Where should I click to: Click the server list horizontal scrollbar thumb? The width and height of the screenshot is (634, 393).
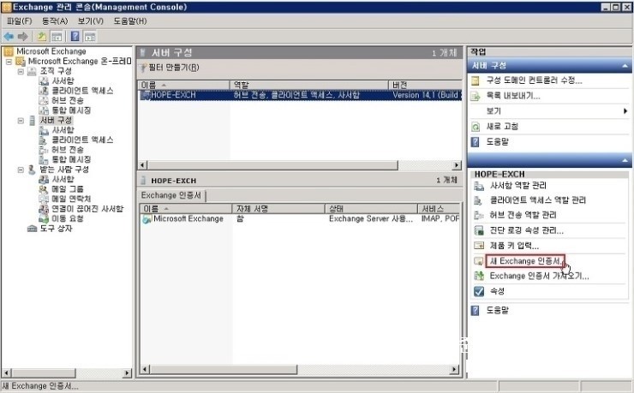pyautogui.click(x=273, y=165)
